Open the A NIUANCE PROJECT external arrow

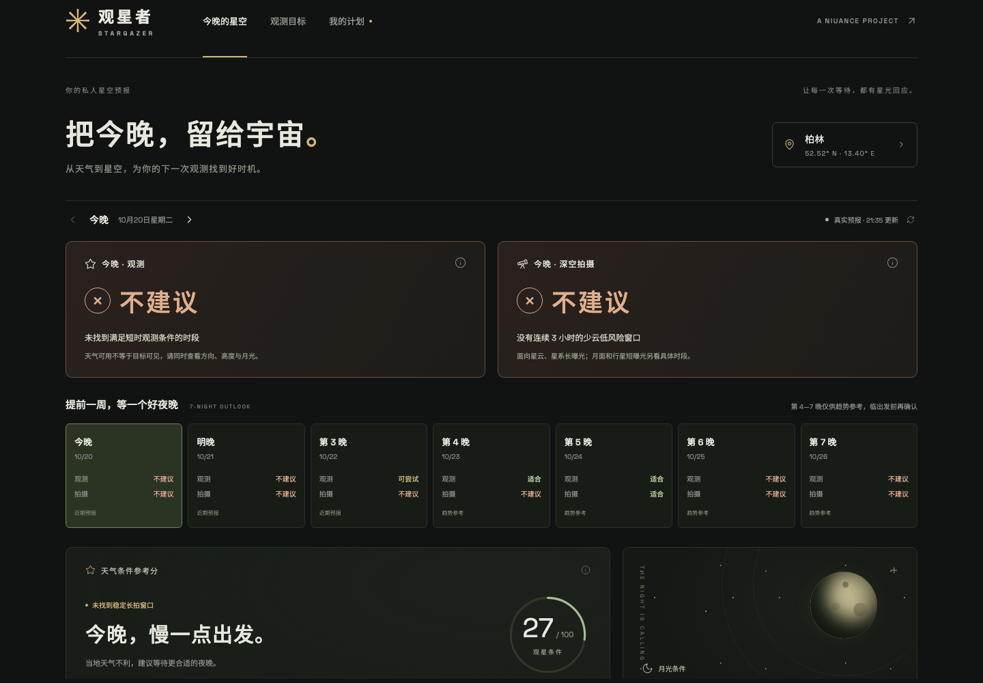pos(911,21)
